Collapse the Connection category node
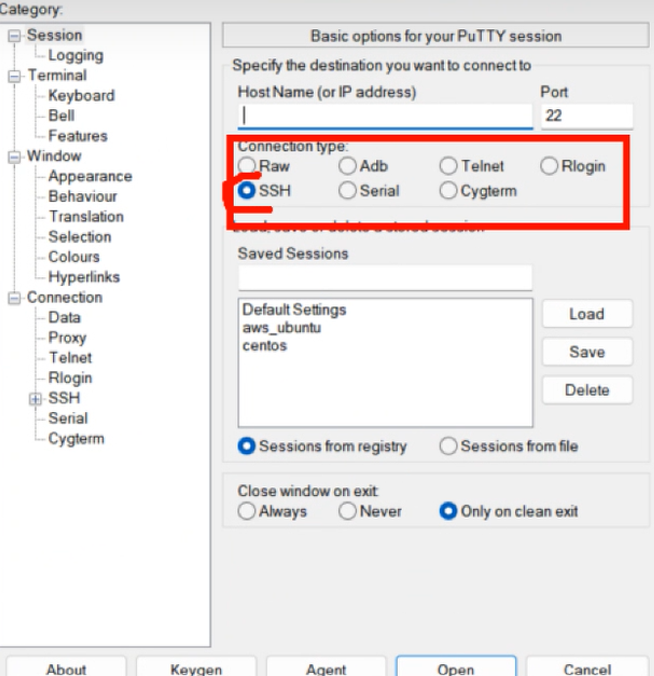This screenshot has width=654, height=676. tap(14, 298)
